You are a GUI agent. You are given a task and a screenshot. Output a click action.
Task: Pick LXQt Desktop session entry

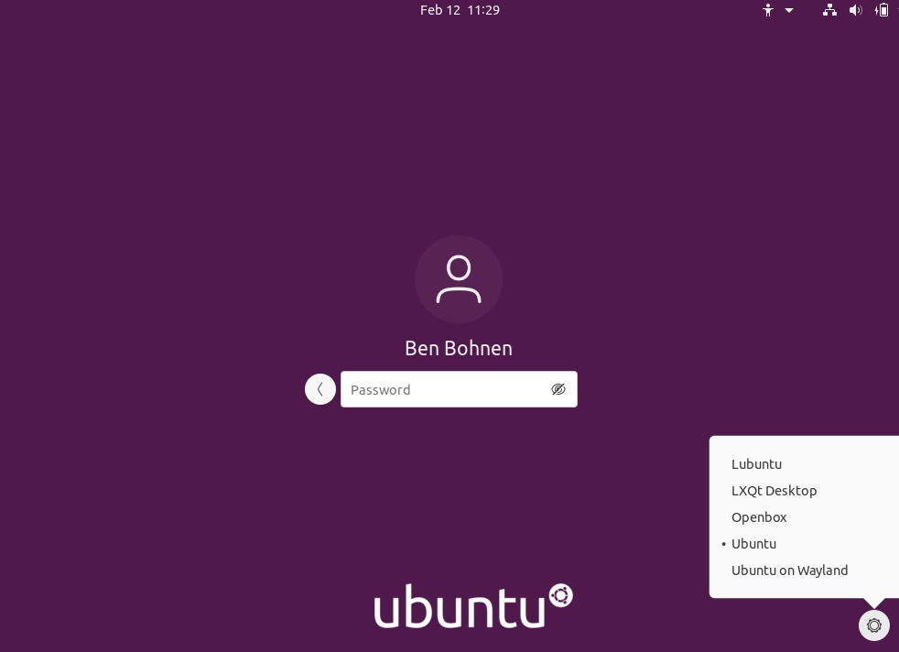774,491
